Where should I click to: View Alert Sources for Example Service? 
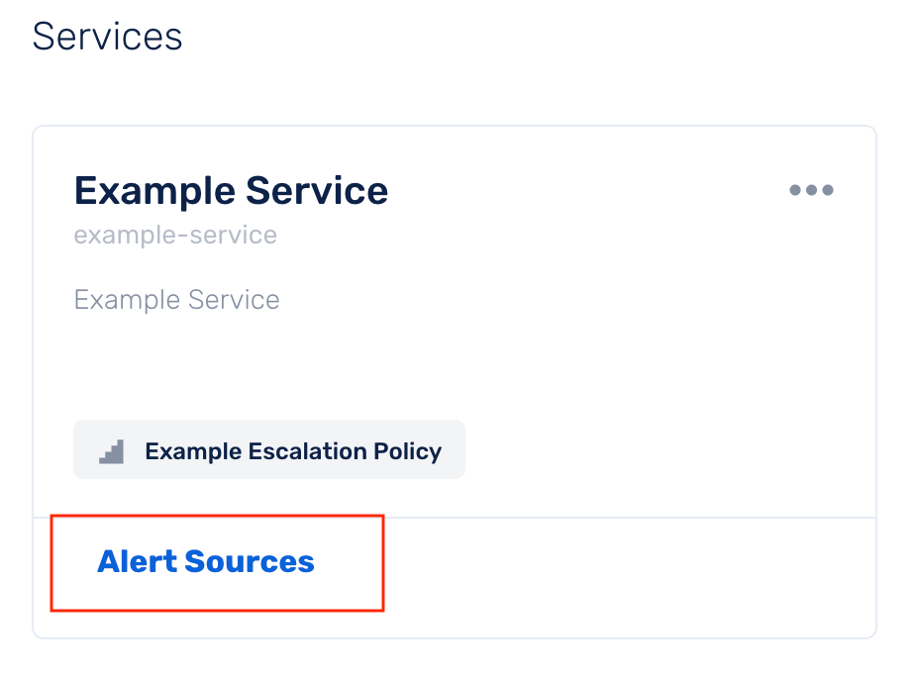206,562
